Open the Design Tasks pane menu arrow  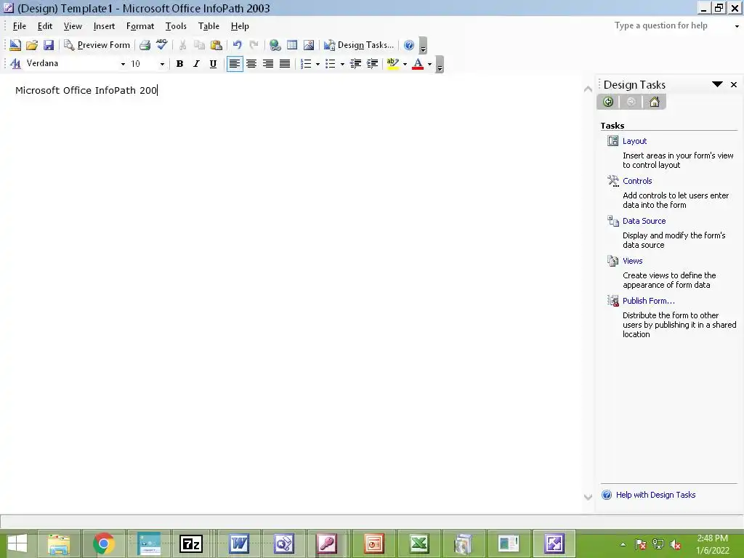(x=717, y=84)
